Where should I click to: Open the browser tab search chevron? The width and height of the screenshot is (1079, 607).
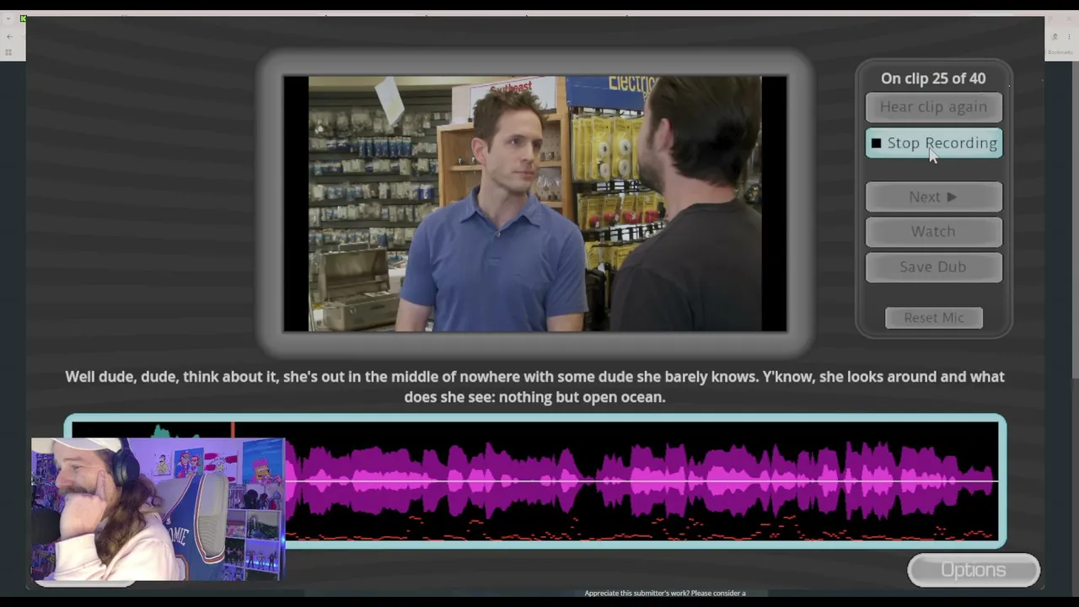(8, 18)
